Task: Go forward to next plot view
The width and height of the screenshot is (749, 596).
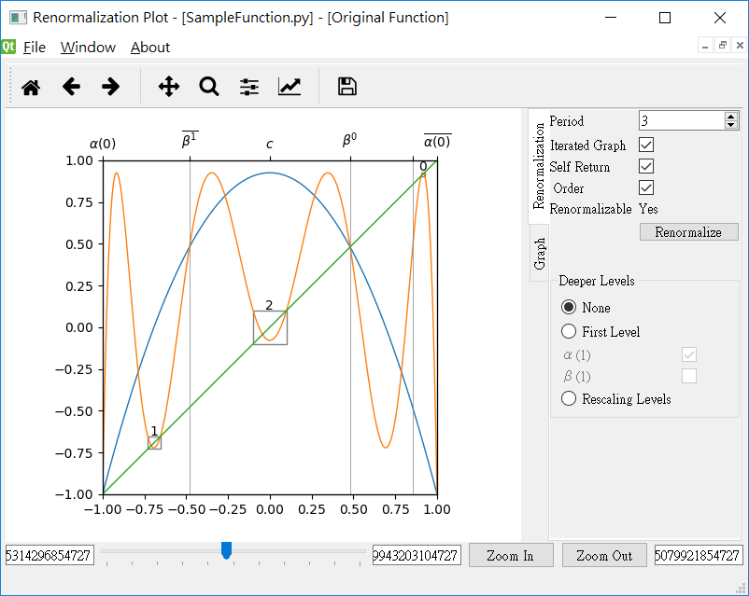Action: pos(110,87)
